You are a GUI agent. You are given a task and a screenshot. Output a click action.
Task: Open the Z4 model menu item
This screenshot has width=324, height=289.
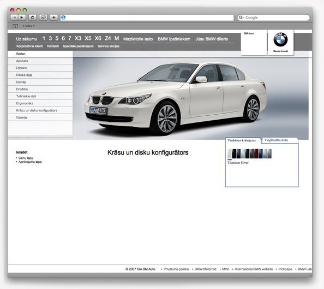pos(107,38)
